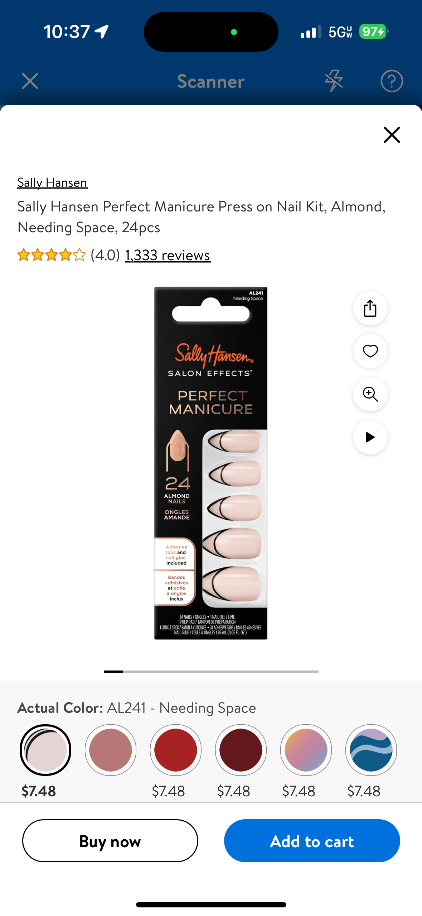Pick the blue wave pattern swatch
Viewport: 422px width, 916px height.
point(371,750)
